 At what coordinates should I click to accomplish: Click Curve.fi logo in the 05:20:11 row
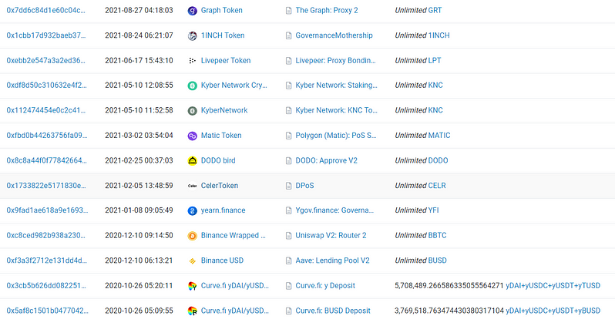[x=192, y=286]
